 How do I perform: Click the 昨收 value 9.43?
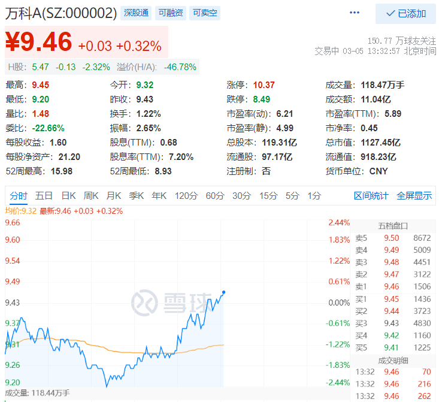pyautogui.click(x=145, y=99)
